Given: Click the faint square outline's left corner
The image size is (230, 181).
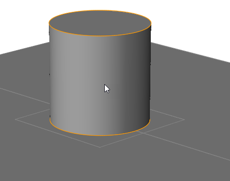Looking at the screenshot, I should pos(16,120).
